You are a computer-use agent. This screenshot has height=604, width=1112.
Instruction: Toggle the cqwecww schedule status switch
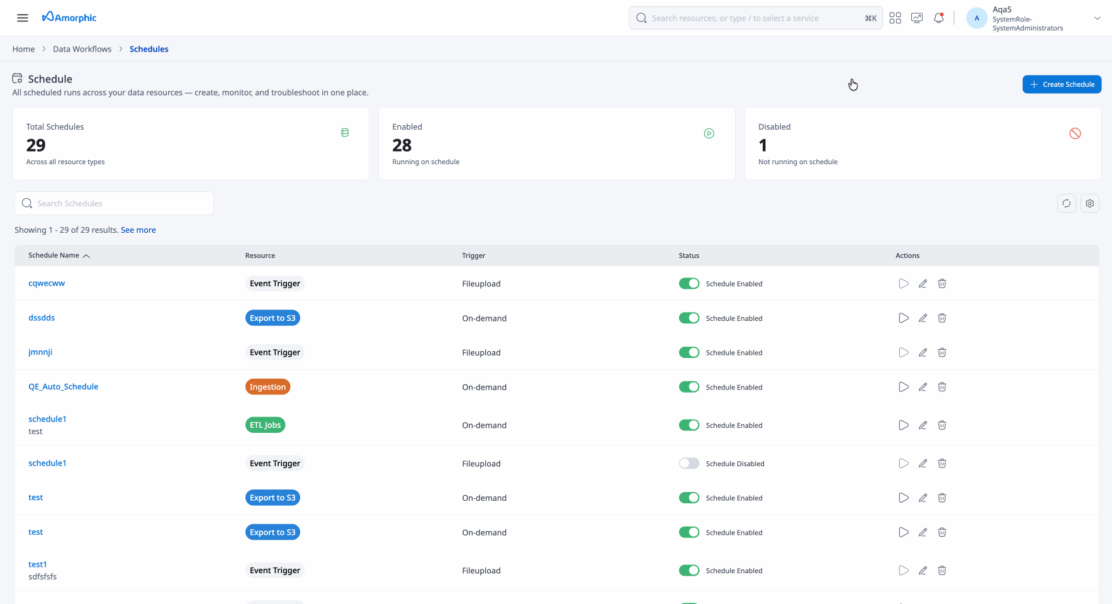click(689, 284)
